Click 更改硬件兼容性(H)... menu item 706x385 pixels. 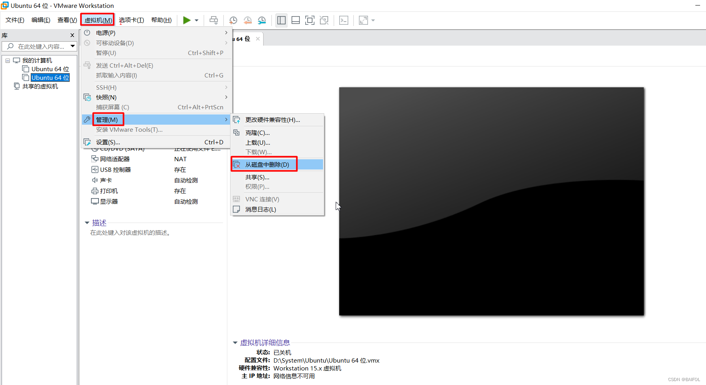click(277, 120)
